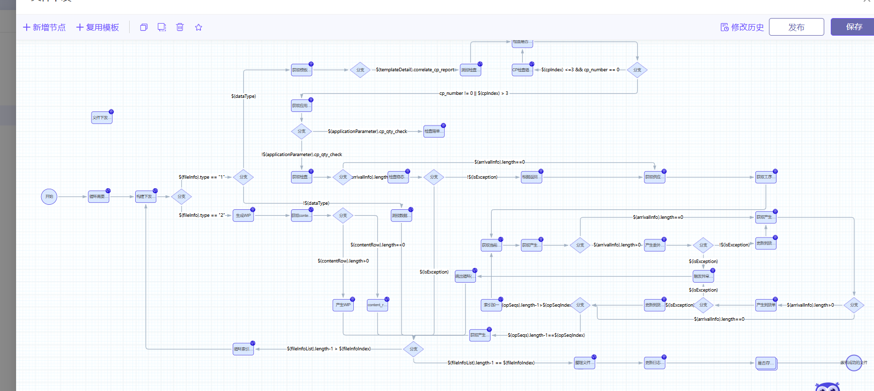Select the 循环需要 node after start
This screenshot has height=391, width=874.
(99, 197)
